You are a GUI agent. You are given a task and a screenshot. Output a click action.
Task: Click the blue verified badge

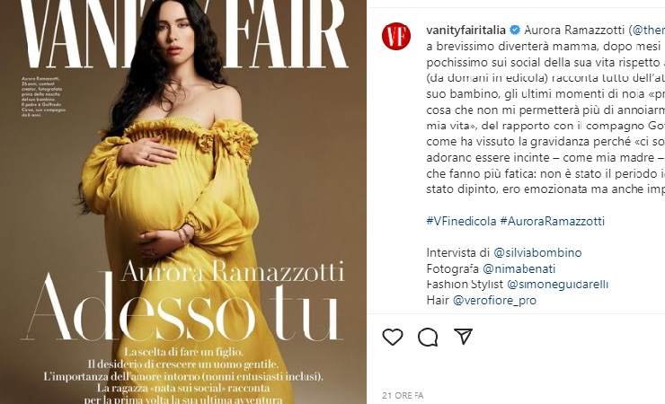click(x=515, y=30)
